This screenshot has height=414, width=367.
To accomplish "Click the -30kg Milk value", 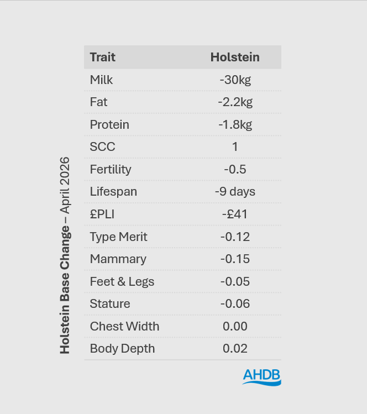I will tap(235, 80).
